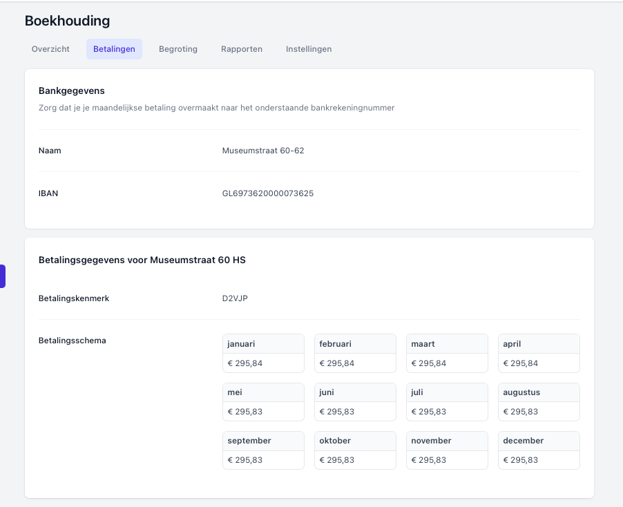Go to the Rapporten tab
The image size is (623, 507).
coord(242,49)
